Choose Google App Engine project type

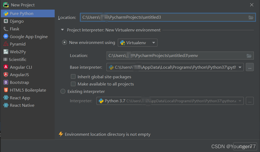[x=28, y=36]
